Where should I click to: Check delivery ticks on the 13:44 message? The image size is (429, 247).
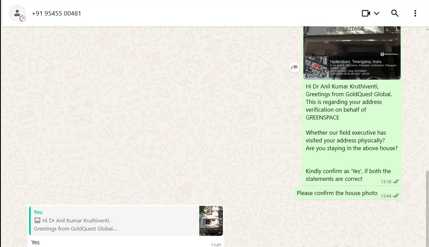pyautogui.click(x=396, y=196)
